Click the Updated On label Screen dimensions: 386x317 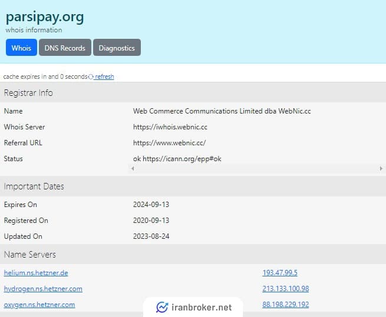tap(23, 236)
